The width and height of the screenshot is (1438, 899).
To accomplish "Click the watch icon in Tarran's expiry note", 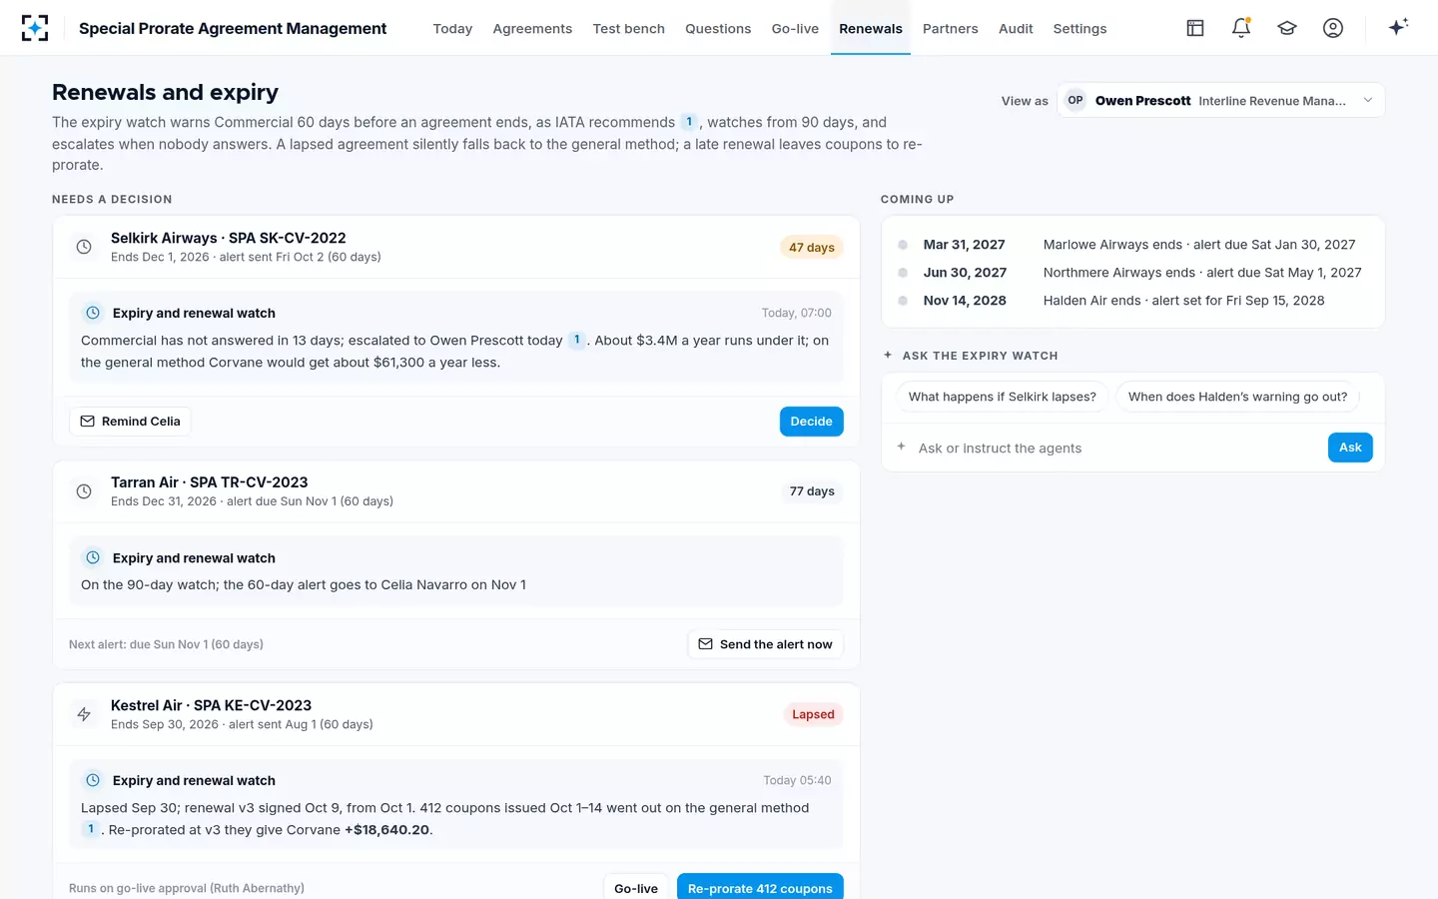I will point(93,557).
